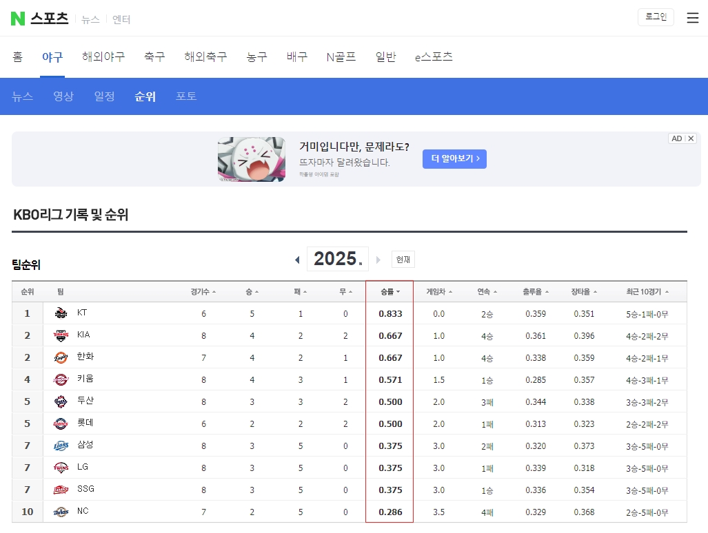Sort table by 연속 column
The height and width of the screenshot is (533, 708).
487,292
